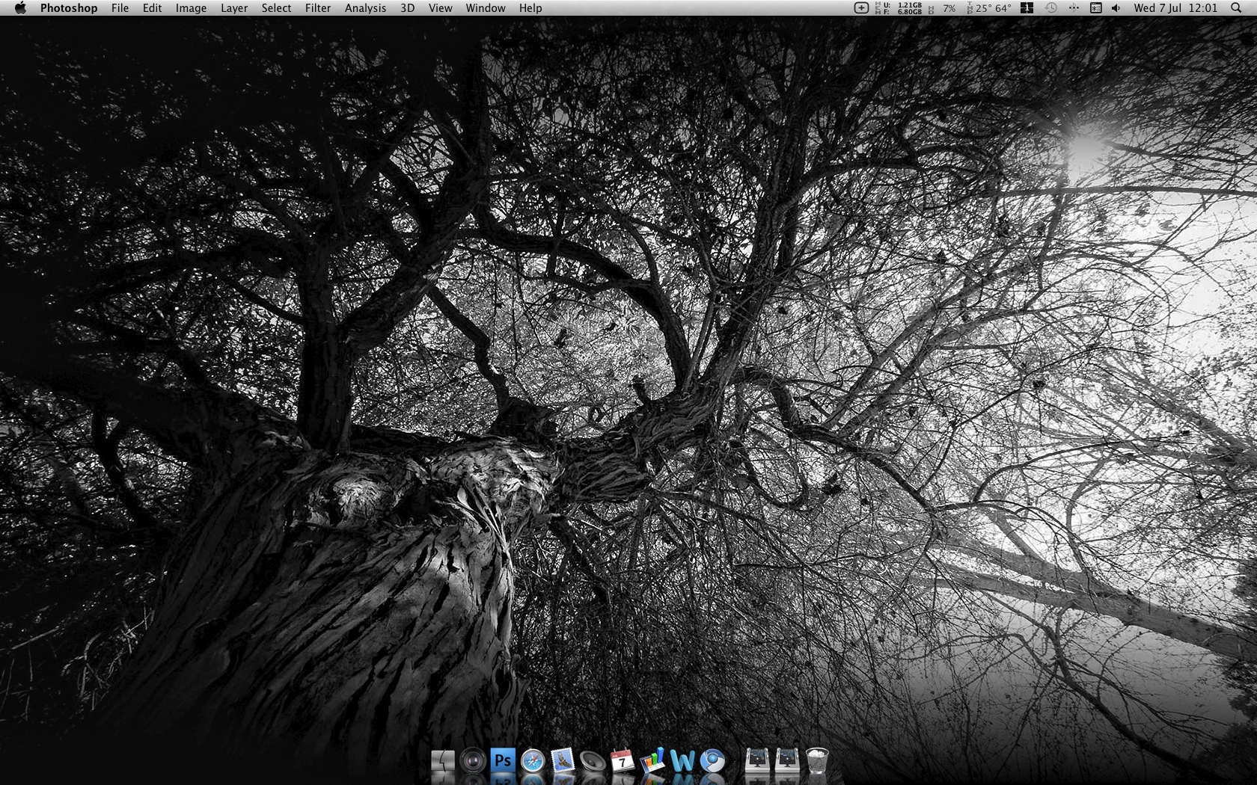
Task: Open the Edit menu
Action: click(153, 8)
